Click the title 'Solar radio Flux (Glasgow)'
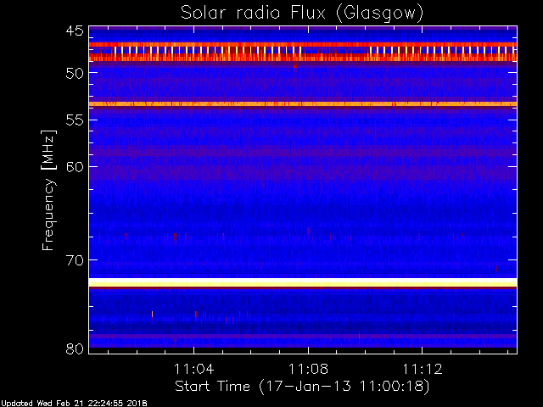Viewport: 543px width, 407px height. point(302,14)
